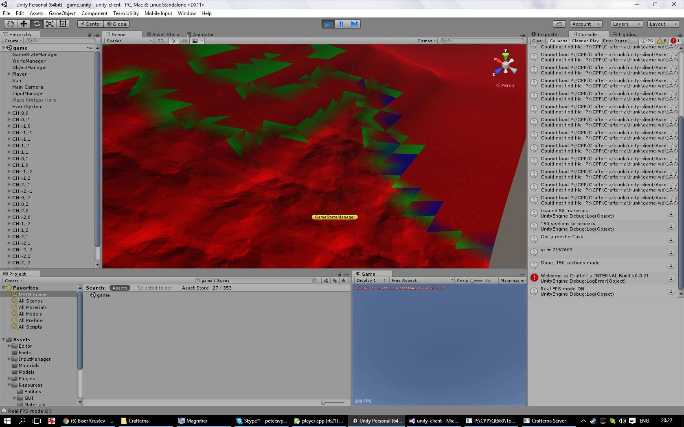
Task: Click the Pause button
Action: pyautogui.click(x=341, y=24)
